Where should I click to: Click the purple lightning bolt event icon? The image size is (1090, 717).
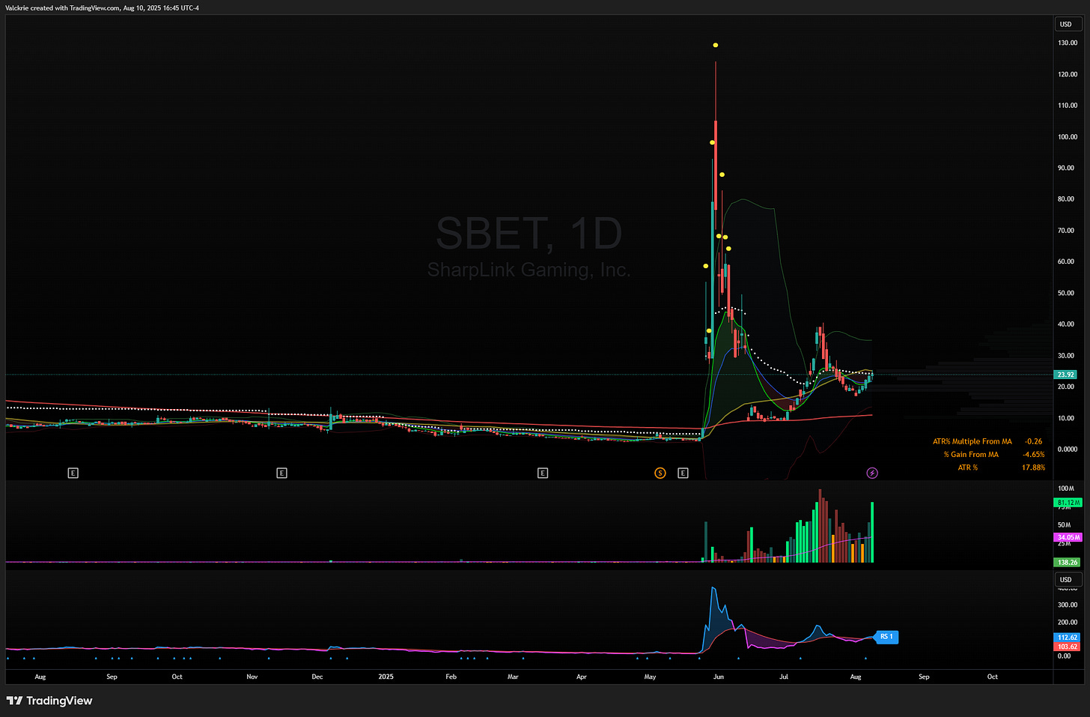pos(872,473)
